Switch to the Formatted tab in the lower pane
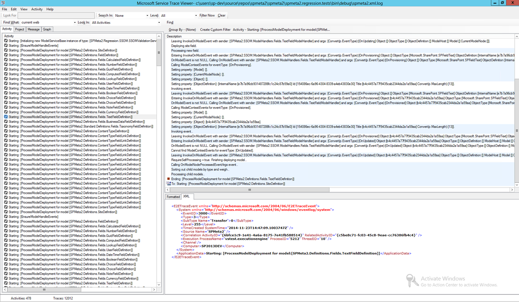The height and width of the screenshot is (302, 519). click(173, 196)
